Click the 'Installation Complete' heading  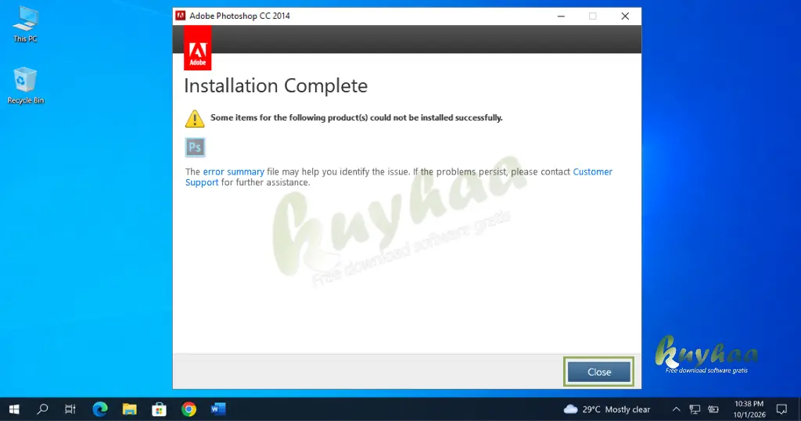(276, 86)
